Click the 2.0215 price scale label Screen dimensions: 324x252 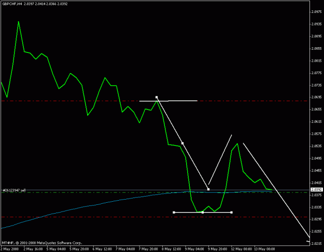pyautogui.click(x=317, y=243)
